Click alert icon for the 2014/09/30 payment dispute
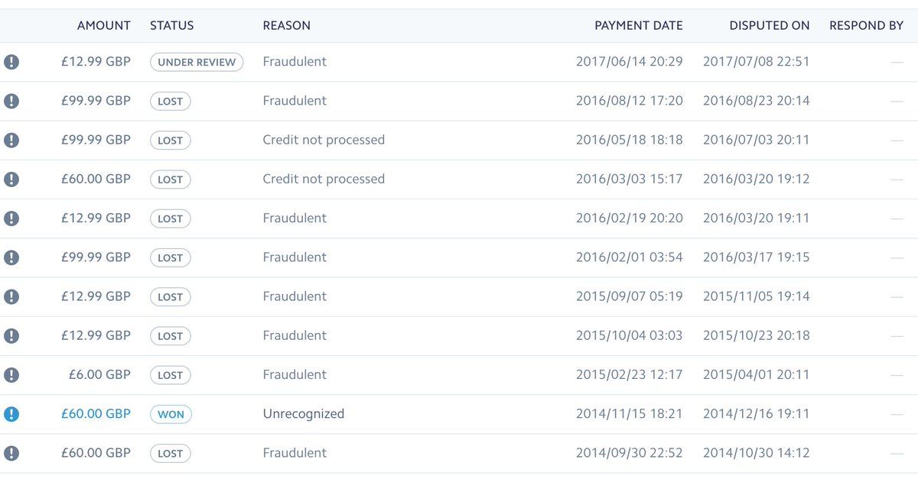Image resolution: width=918 pixels, height=482 pixels. pos(11,453)
